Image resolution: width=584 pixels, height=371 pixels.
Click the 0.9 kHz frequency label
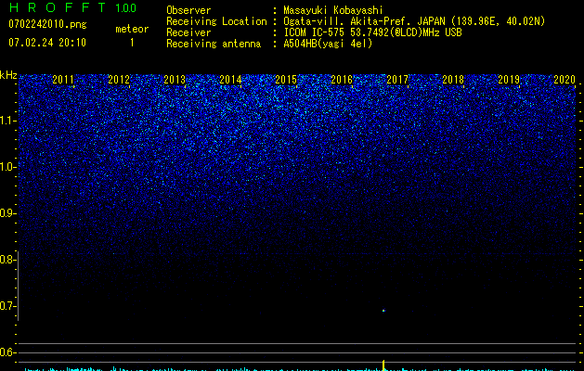(7, 213)
